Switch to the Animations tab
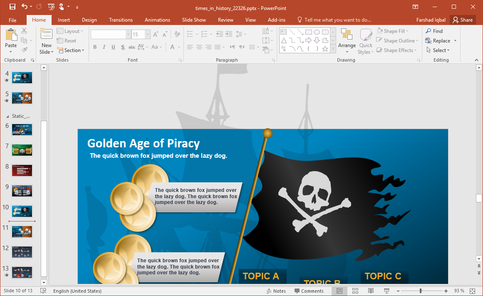This screenshot has height=296, width=483. coord(157,20)
